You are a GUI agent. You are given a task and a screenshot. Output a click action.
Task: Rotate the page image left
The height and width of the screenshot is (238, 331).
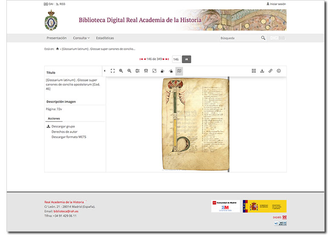[x=163, y=71]
